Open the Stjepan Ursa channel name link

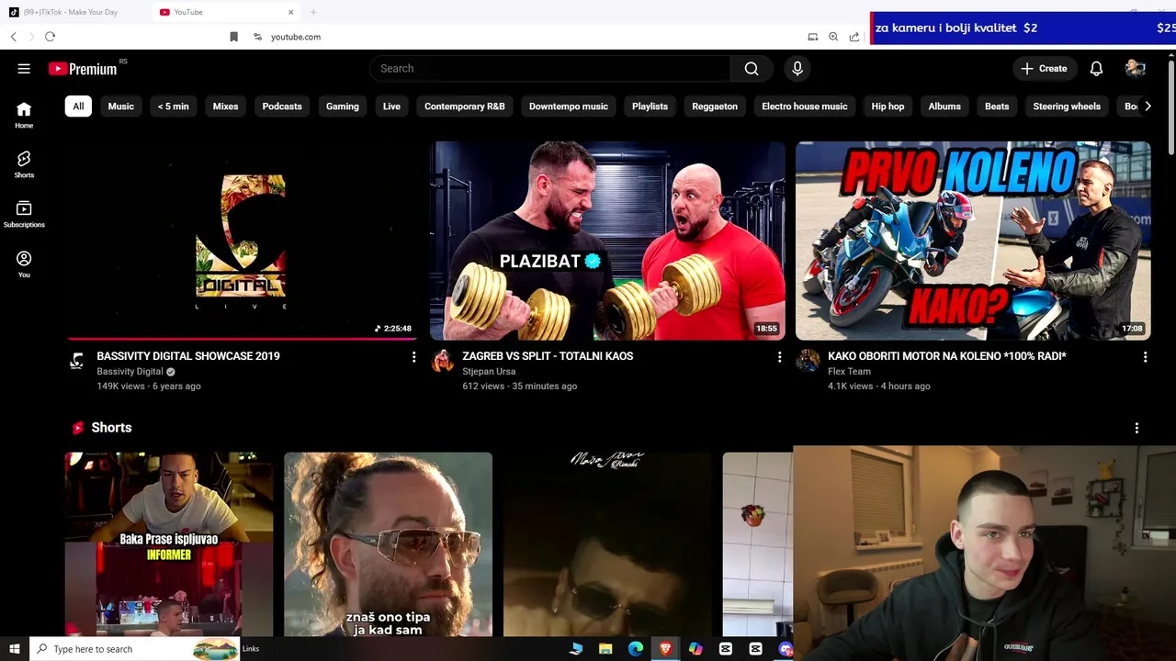(x=489, y=372)
